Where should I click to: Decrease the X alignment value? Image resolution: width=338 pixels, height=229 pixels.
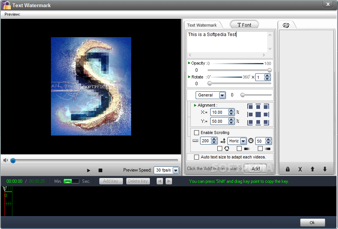click(231, 114)
